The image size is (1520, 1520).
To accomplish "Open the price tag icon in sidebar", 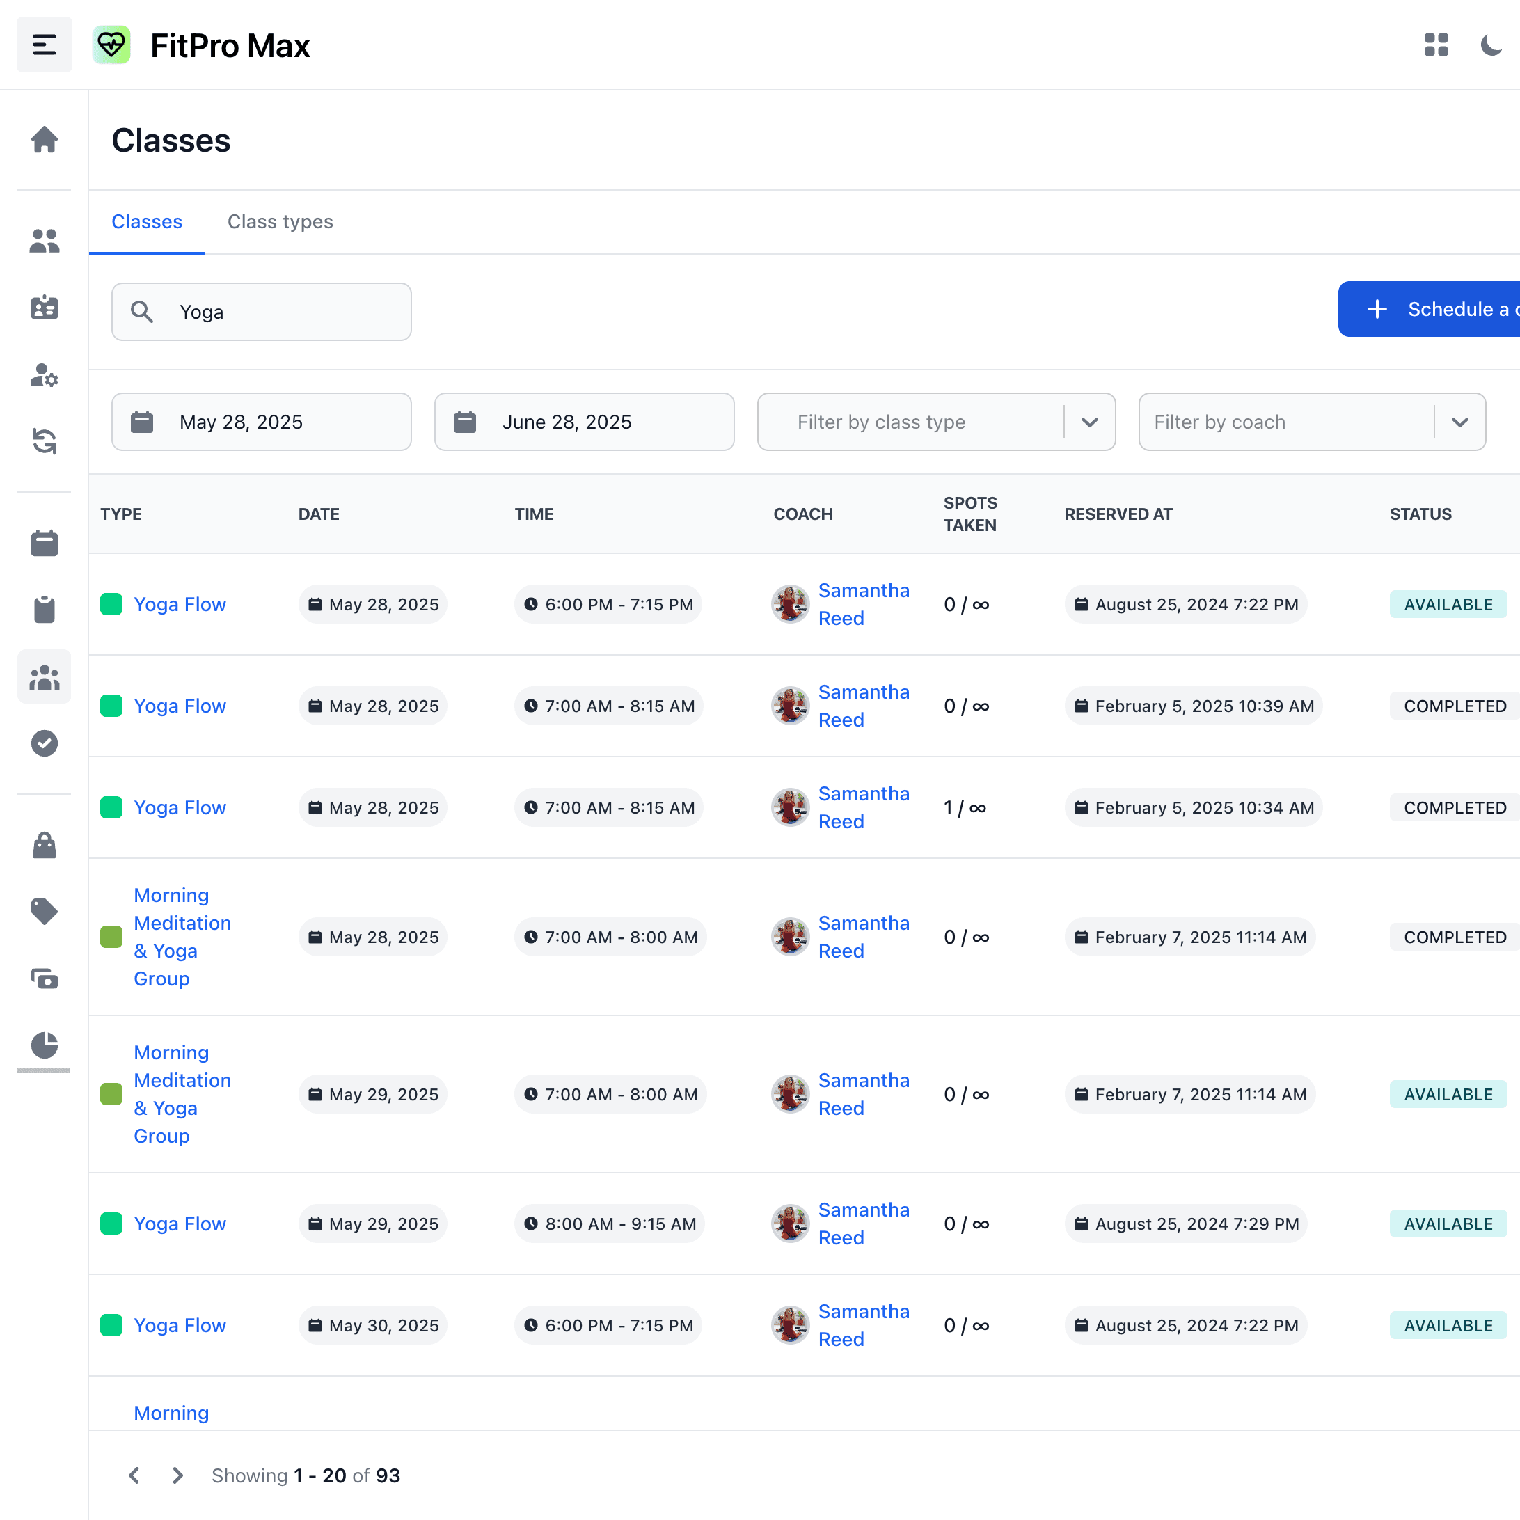I will click(44, 912).
